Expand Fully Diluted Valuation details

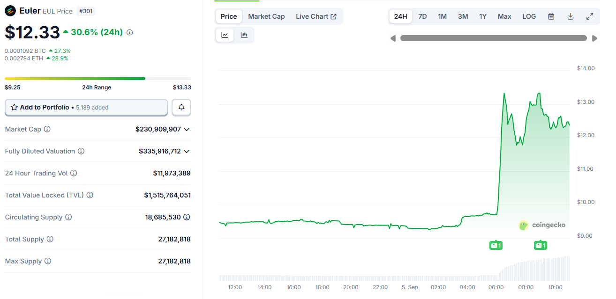point(187,151)
